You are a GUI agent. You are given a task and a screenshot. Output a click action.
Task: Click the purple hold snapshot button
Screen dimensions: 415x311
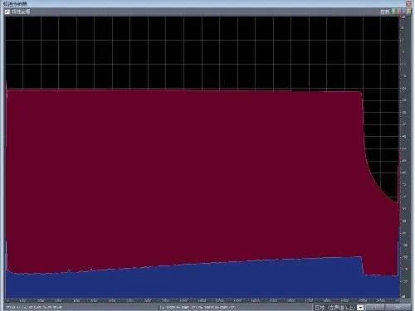click(404, 12)
